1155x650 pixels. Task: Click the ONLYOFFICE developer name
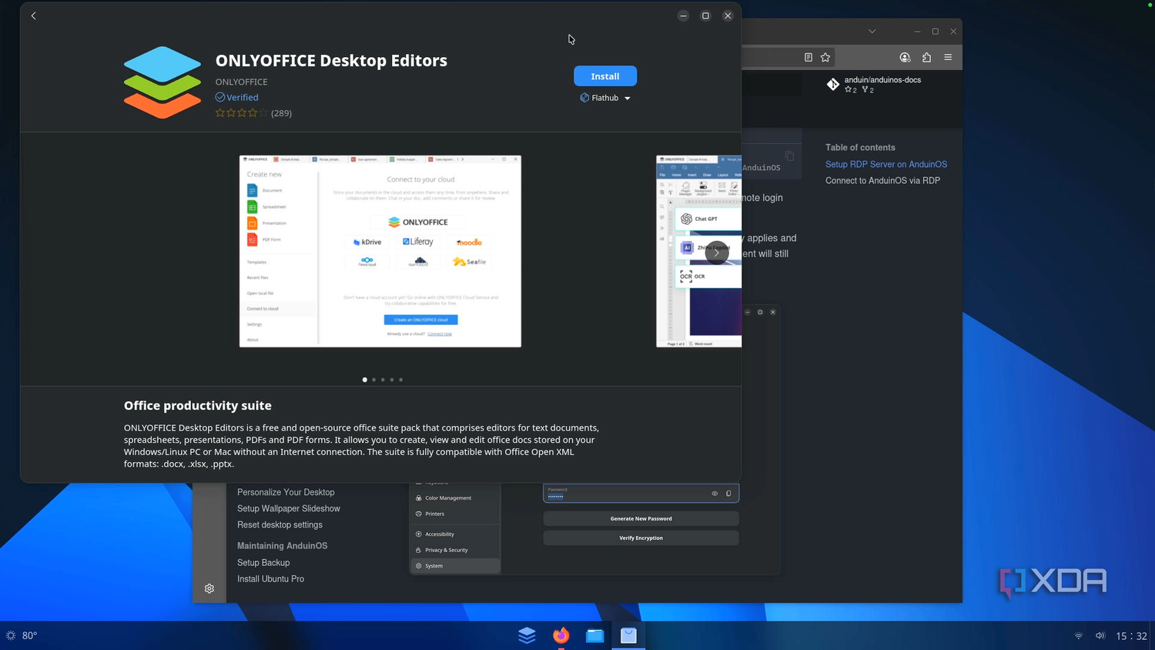tap(242, 82)
